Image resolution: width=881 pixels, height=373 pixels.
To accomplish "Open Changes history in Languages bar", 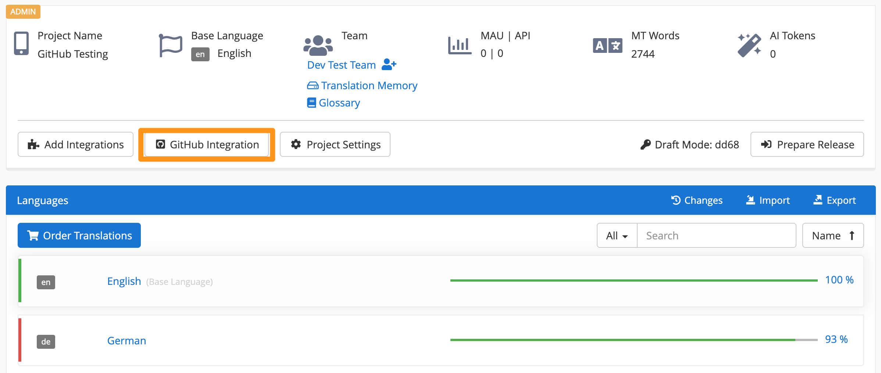I will pos(697,200).
